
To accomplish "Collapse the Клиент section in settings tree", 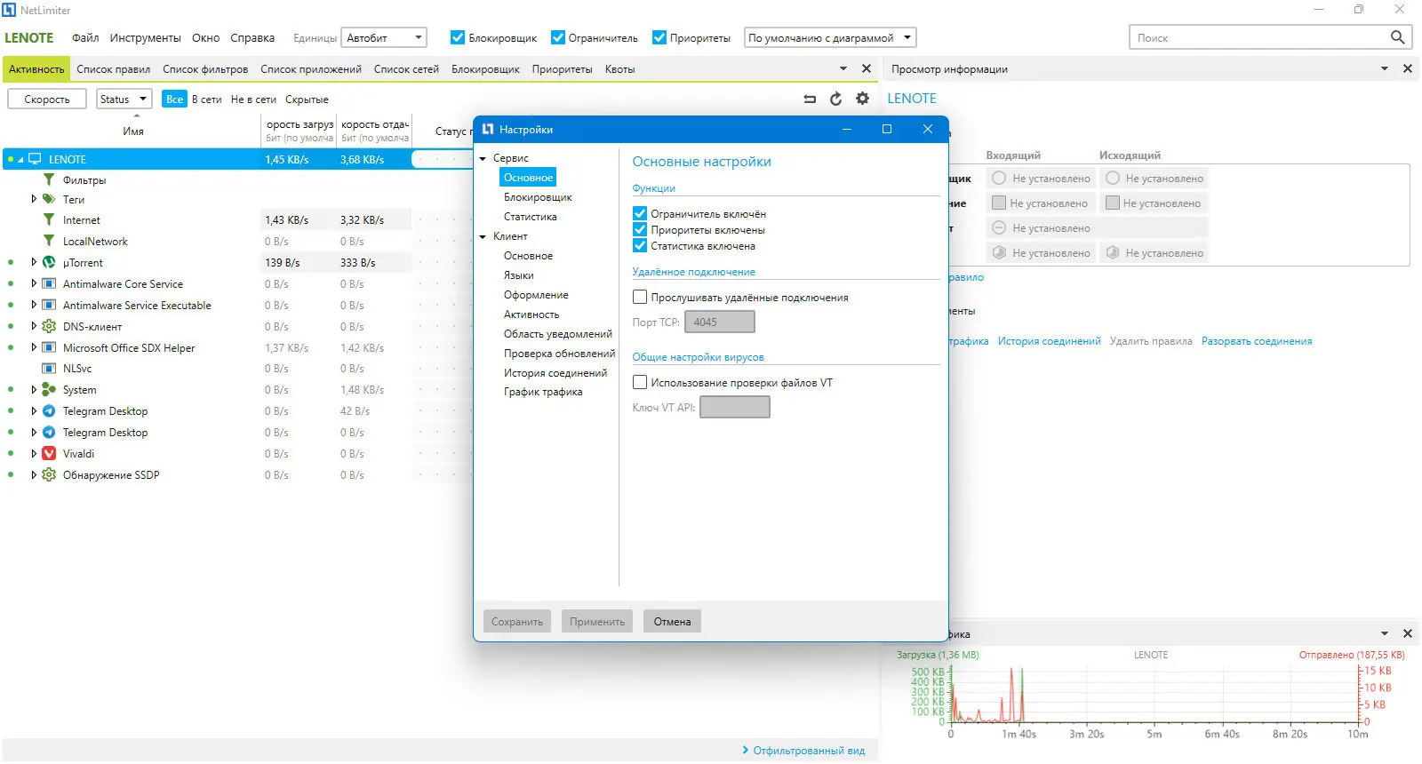I will 483,236.
